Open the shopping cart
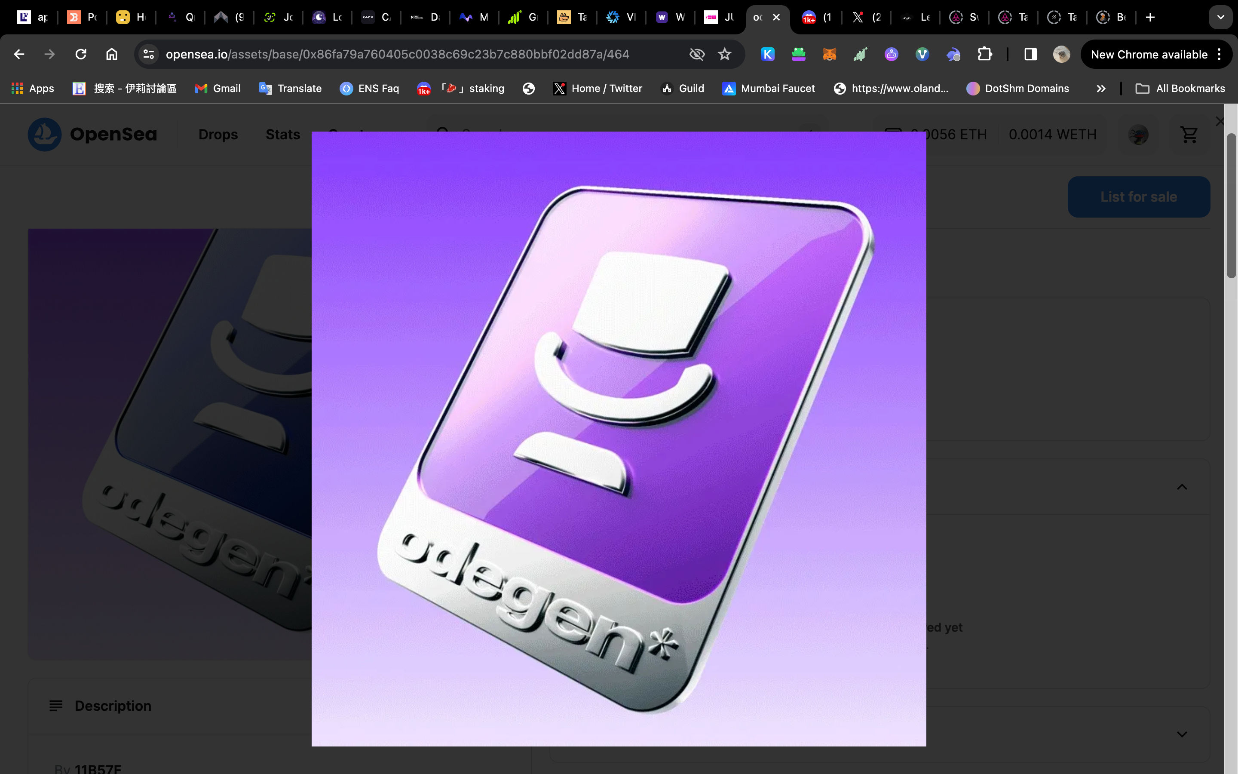1238x774 pixels. tap(1189, 135)
